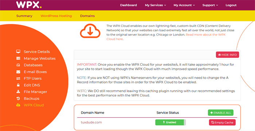Open FTP Users in the sidebar

pyautogui.click(x=33, y=78)
